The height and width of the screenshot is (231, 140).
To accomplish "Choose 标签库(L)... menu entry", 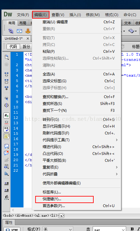I will point(77,192).
